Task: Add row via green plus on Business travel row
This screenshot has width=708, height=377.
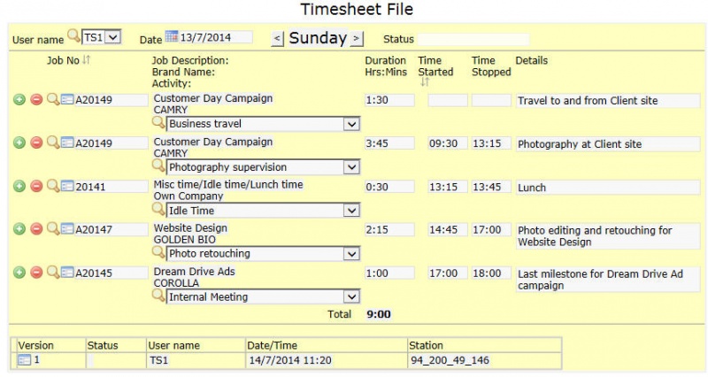Action: 19,99
